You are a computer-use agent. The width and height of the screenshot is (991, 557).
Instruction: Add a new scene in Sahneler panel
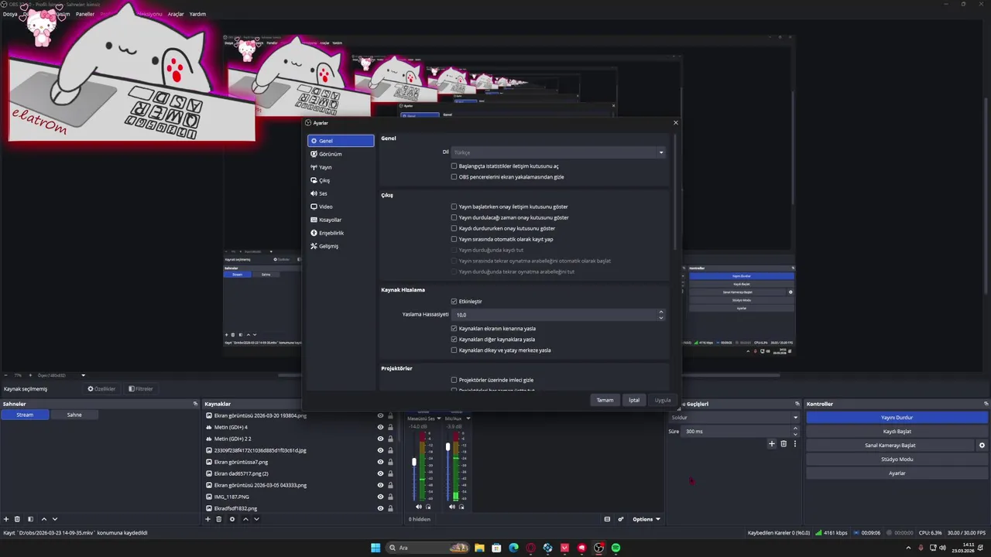6,519
